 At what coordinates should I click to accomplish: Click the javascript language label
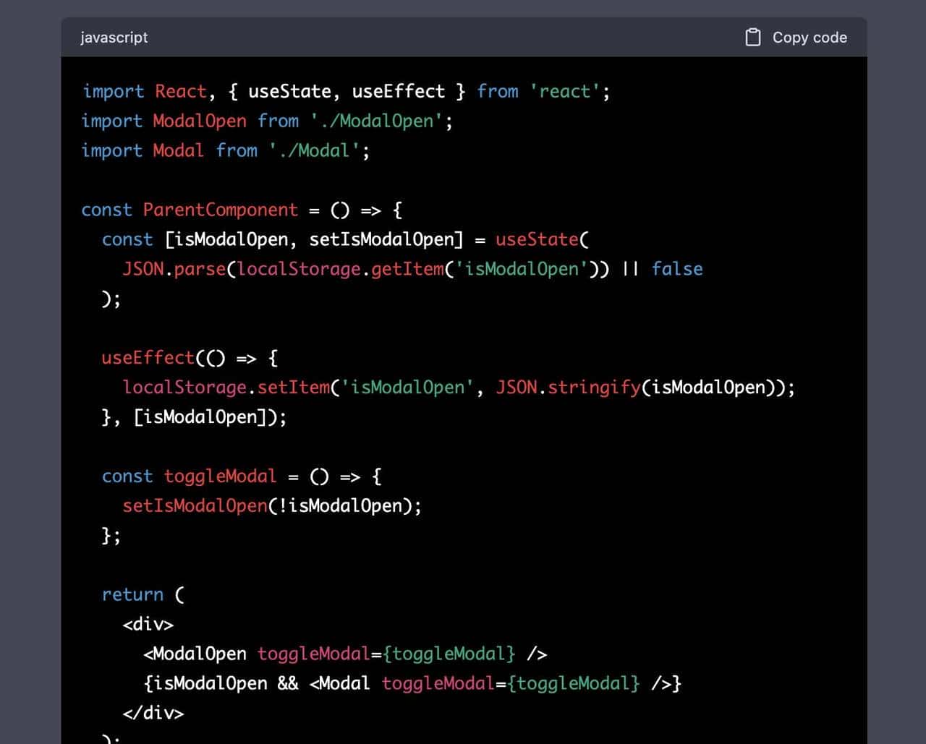pyautogui.click(x=114, y=38)
